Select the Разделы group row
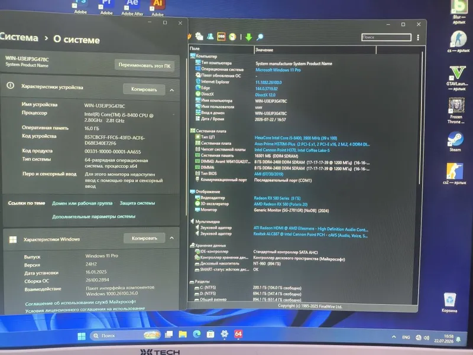 click(199, 281)
